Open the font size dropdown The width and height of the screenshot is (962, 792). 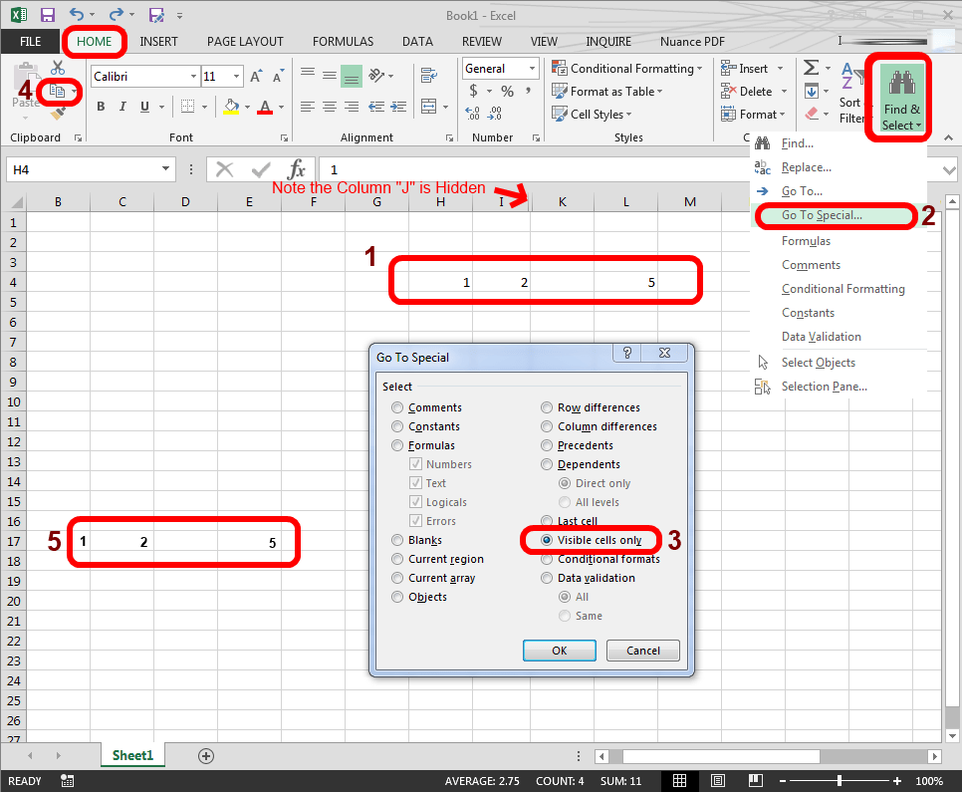tap(235, 76)
